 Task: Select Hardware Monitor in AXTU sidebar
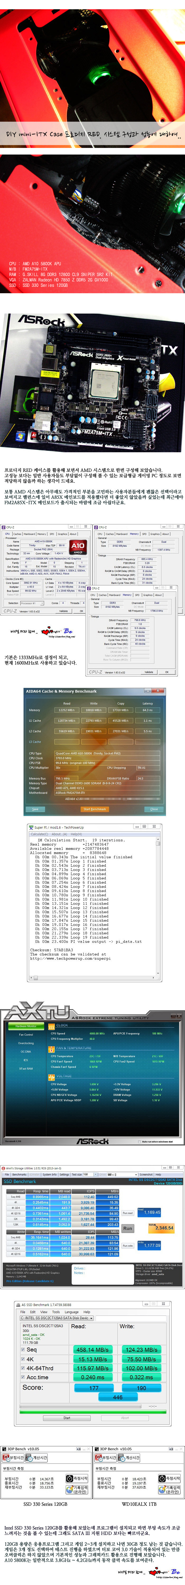click(26, 1026)
